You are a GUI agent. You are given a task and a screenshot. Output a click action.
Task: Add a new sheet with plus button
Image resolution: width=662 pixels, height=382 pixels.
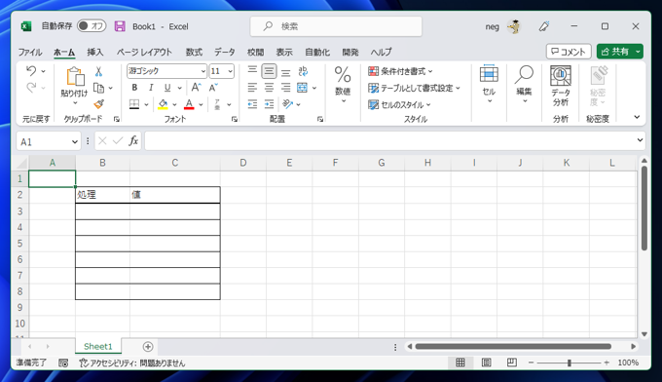pos(148,347)
